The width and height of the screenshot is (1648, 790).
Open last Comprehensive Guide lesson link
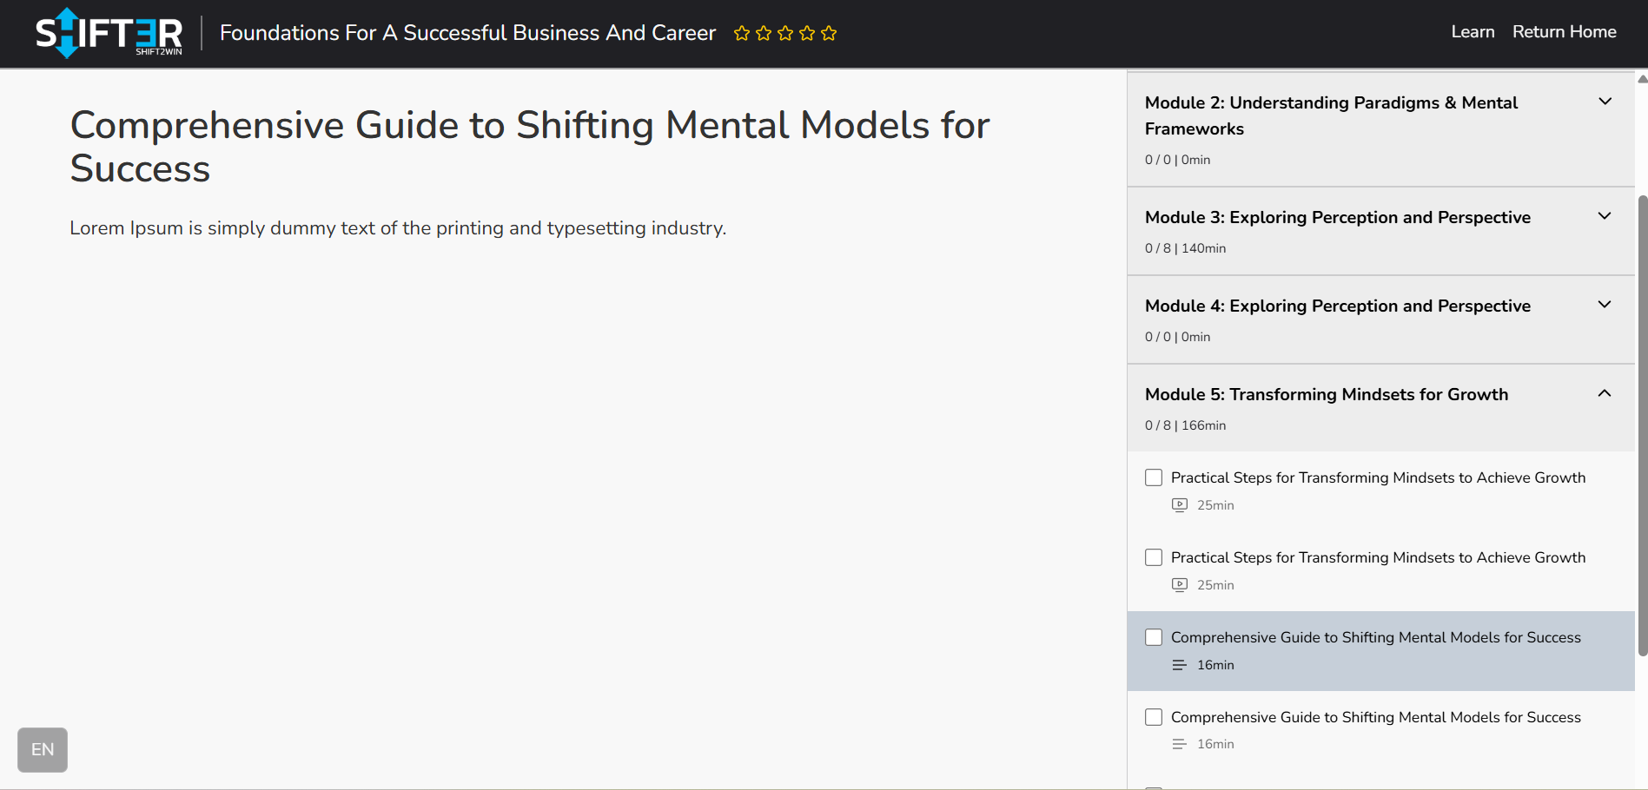pyautogui.click(x=1375, y=717)
